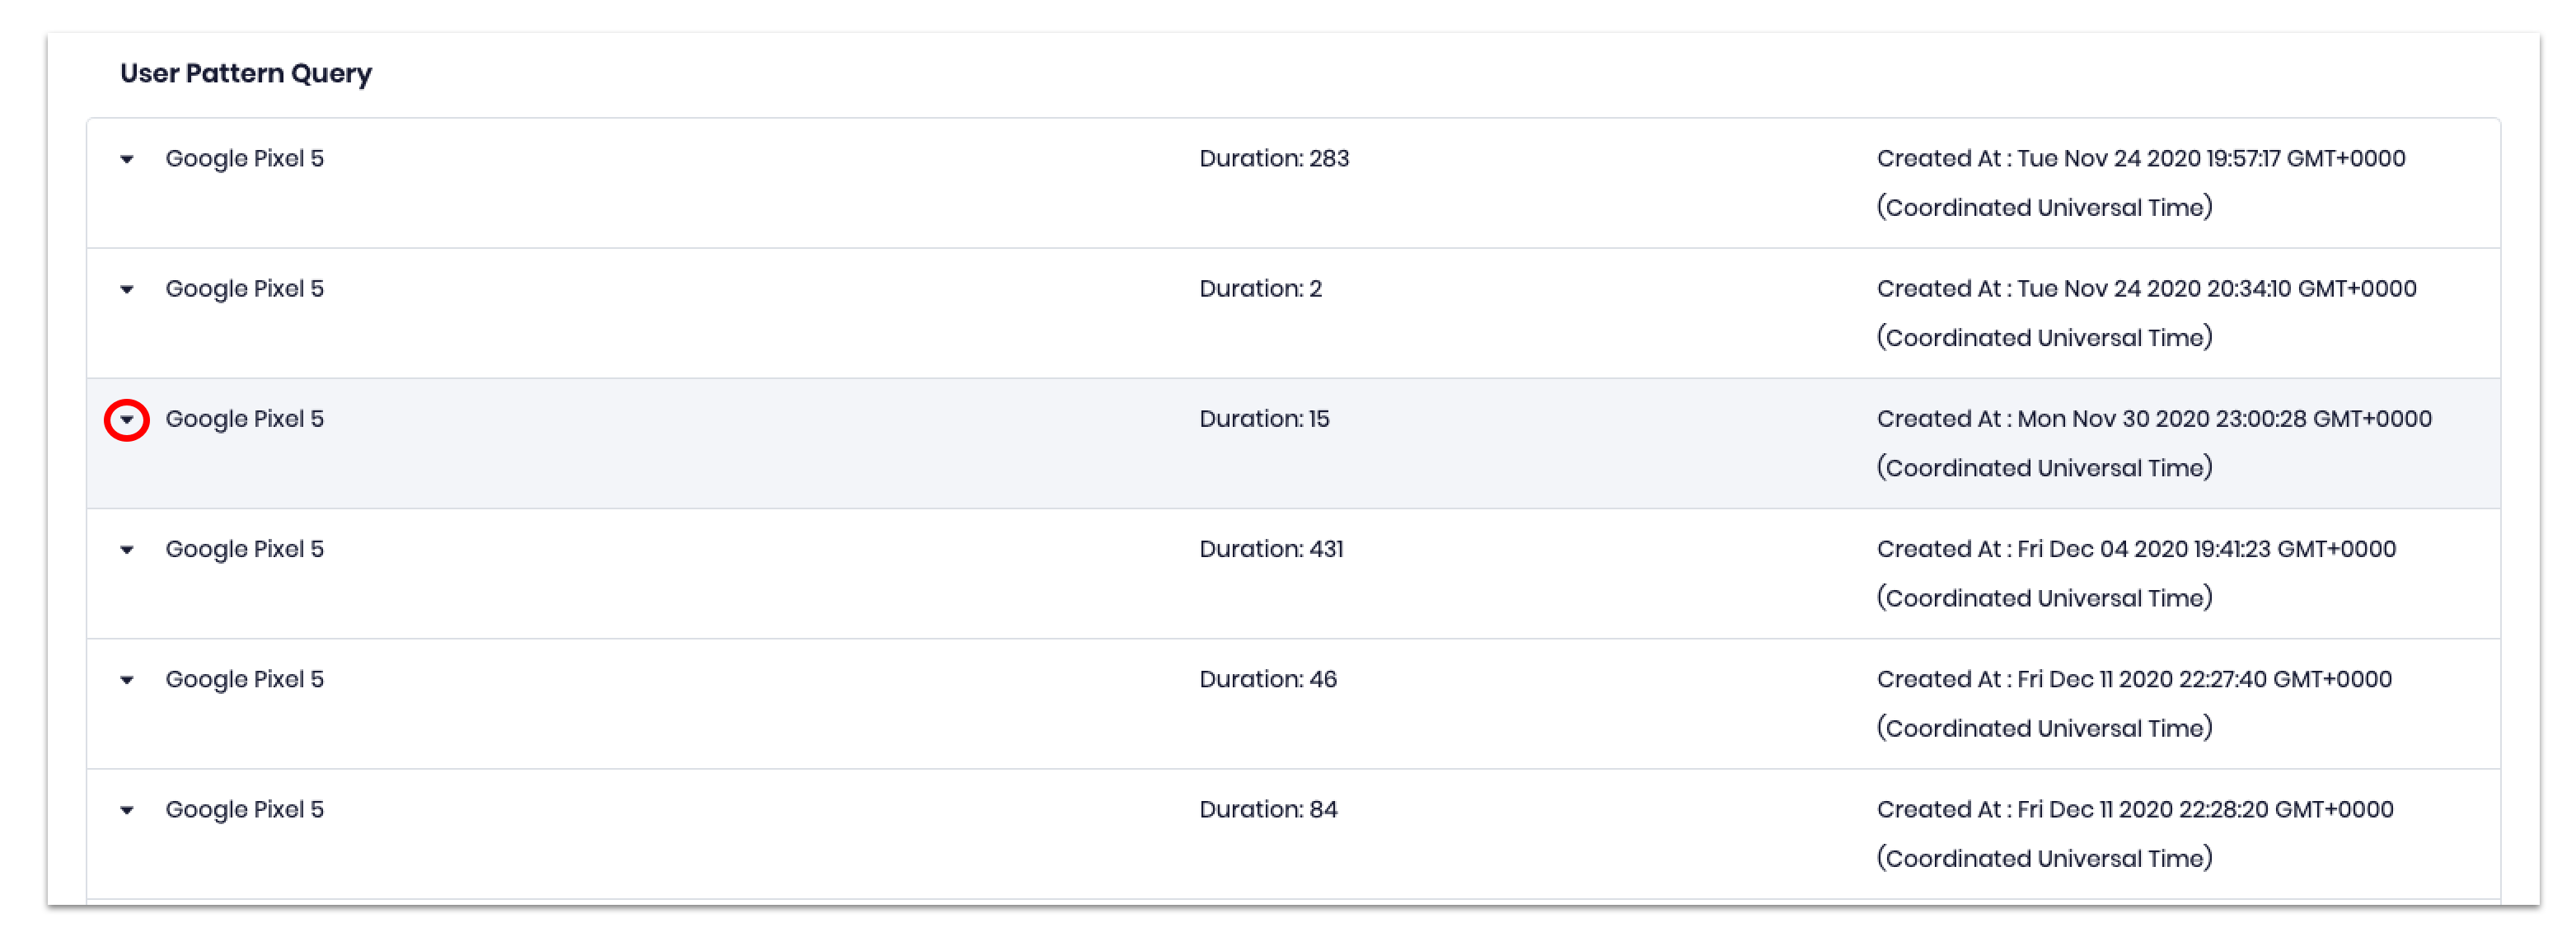2576x951 pixels.
Task: Click the Created At Dec 11 22:27:40 timestamp
Action: tap(2134, 679)
